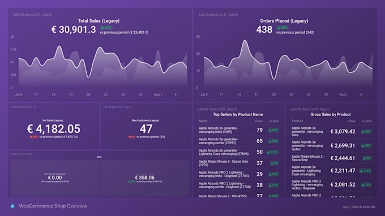Screen dimensions: 385x216
Task: Click the green badge beside € 3,079.42
Action: pyautogui.click(x=366, y=132)
